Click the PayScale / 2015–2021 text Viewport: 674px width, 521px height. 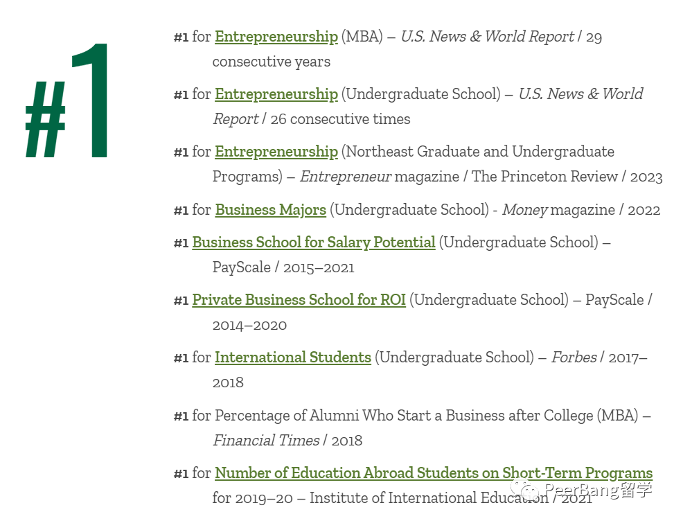click(x=283, y=267)
